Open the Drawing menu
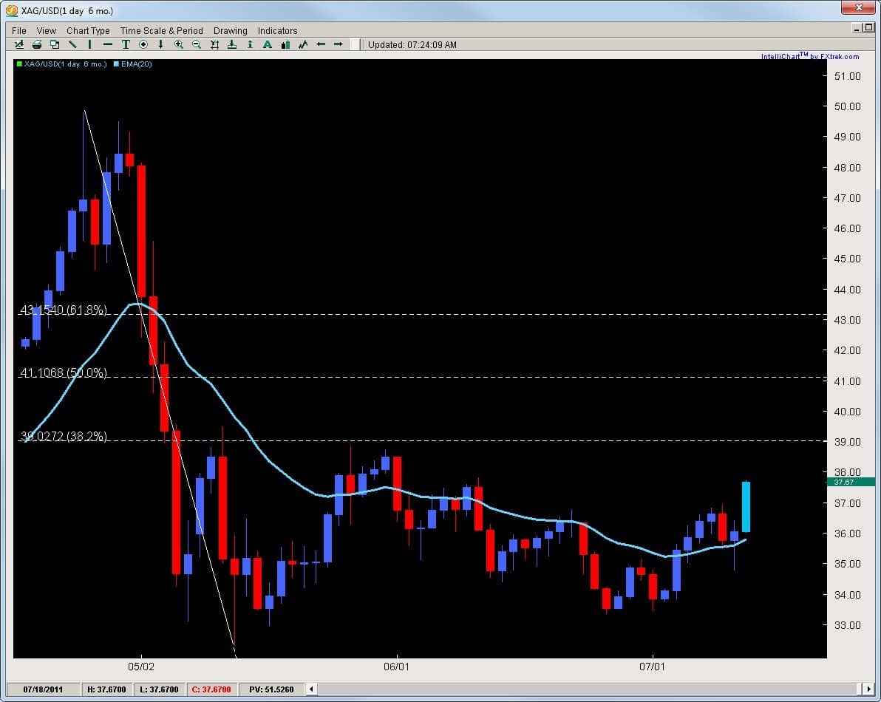Image resolution: width=881 pixels, height=702 pixels. point(230,30)
